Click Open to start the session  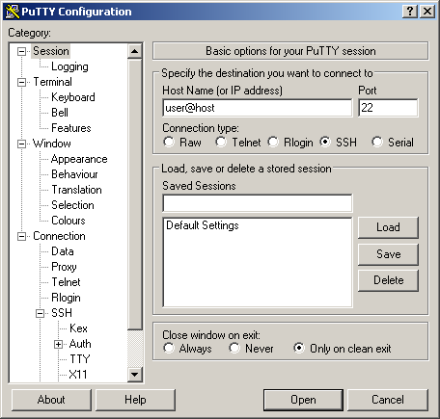(x=303, y=400)
